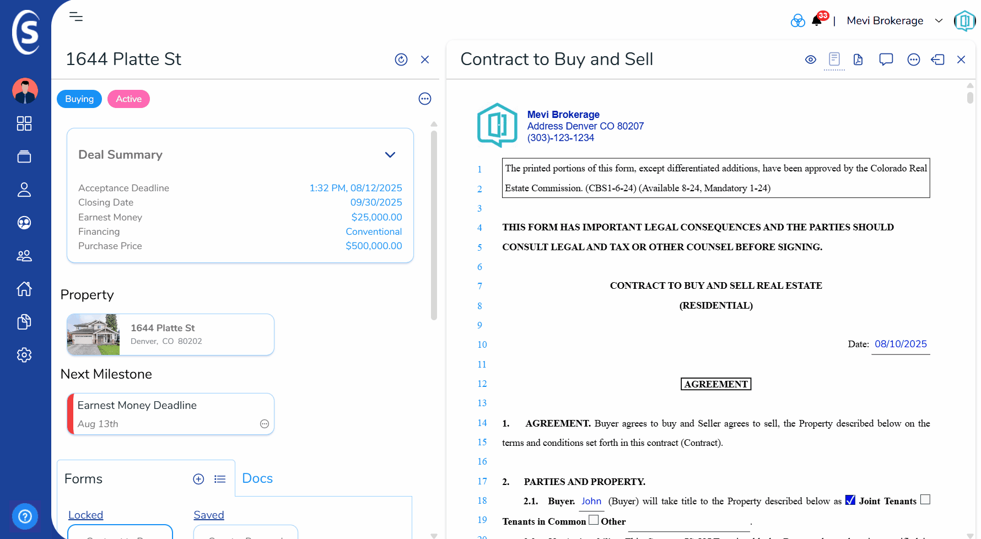Open the hamburger menu at top left
This screenshot has height=539, width=981.
76,17
